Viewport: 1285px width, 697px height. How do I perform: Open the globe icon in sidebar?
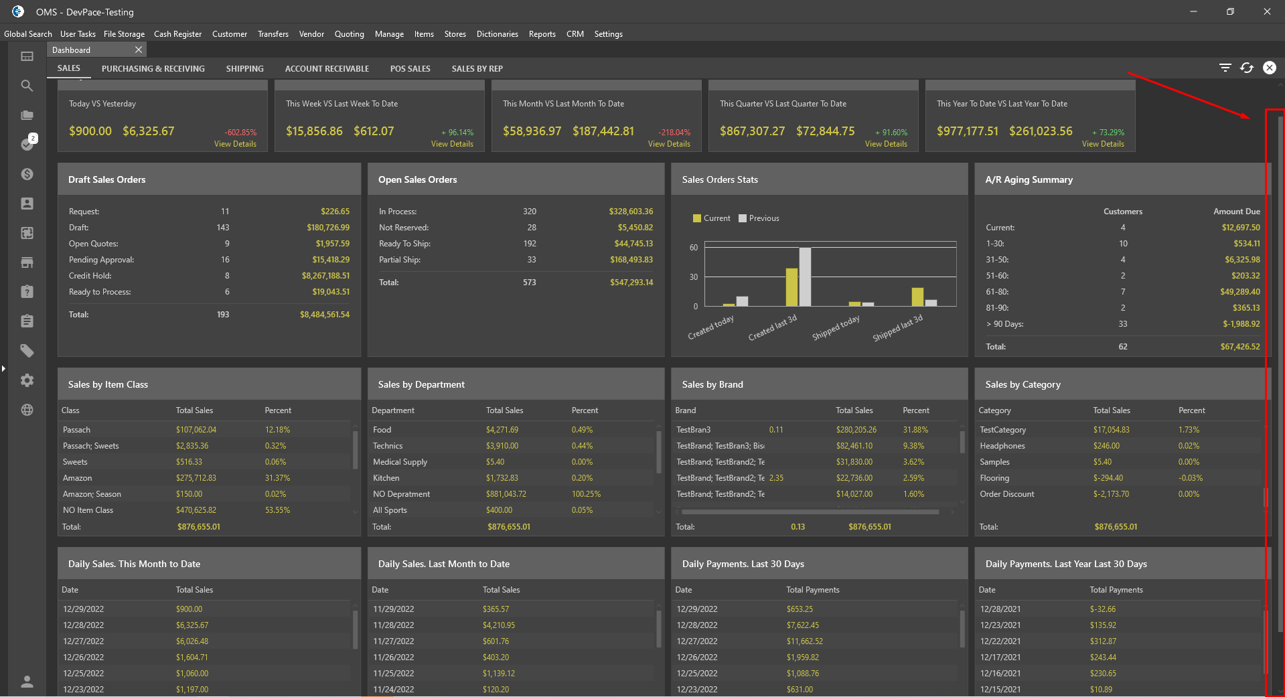click(27, 410)
